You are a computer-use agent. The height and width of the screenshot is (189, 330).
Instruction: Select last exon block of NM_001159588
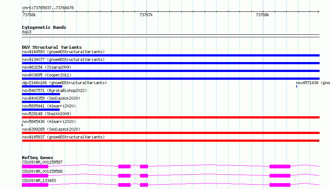tap(280, 176)
